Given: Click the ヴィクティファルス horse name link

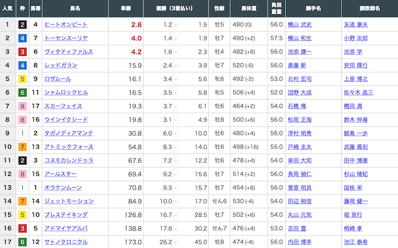Looking at the screenshot, I should pos(69,52).
